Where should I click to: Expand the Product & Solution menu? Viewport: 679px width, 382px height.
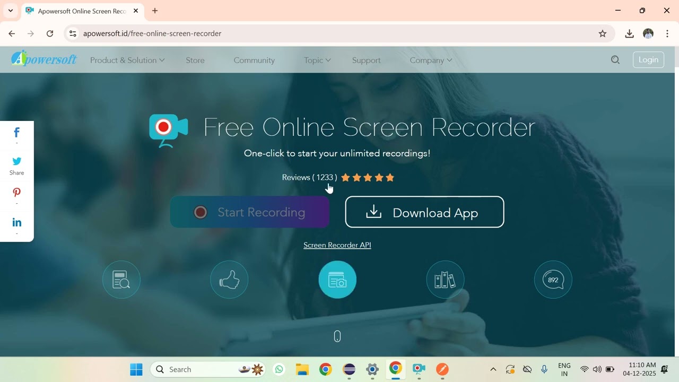tap(127, 60)
